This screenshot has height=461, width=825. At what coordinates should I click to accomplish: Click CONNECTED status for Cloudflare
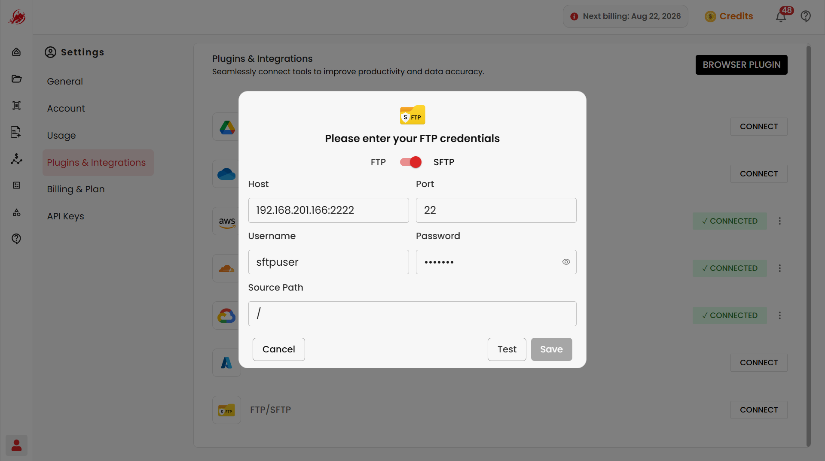[x=730, y=268]
